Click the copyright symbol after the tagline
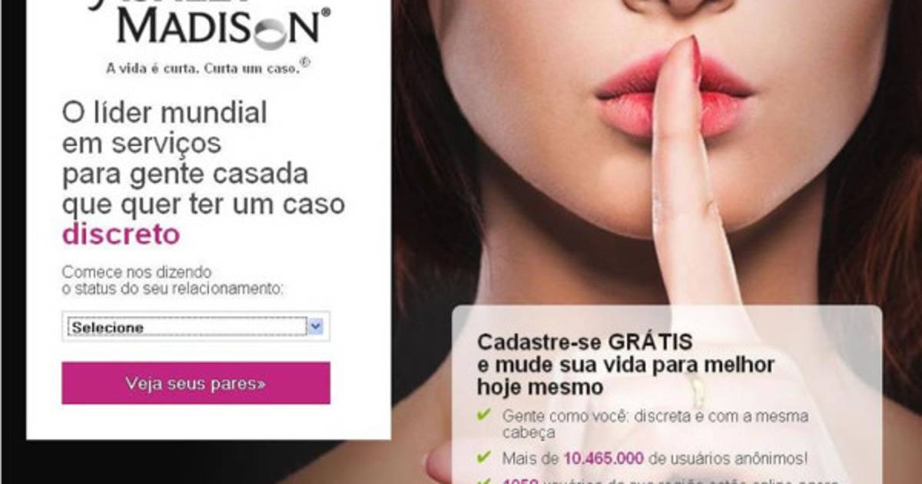Viewport: 922px width, 484px height. pos(304,65)
